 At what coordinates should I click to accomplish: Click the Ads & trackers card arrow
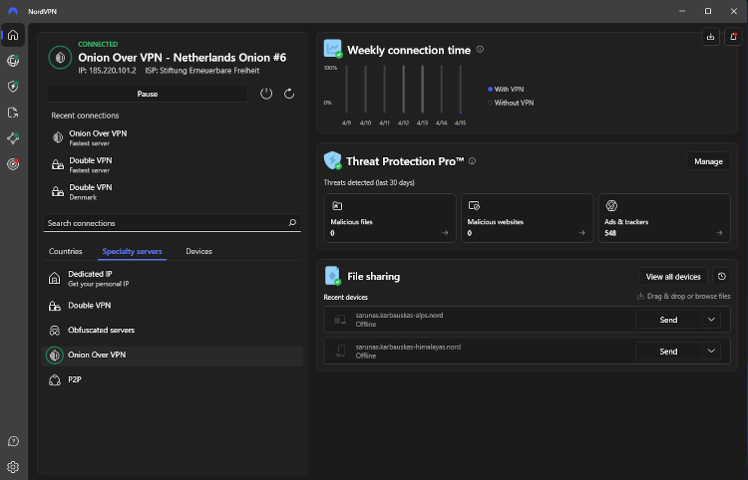click(x=719, y=233)
